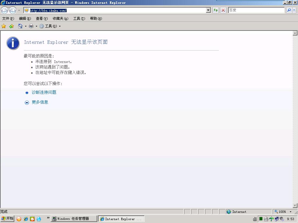
Task: Click the magnifier Search icon
Action: click(x=289, y=10)
